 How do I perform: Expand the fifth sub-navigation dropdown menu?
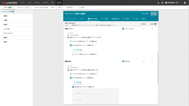pos(70,7)
